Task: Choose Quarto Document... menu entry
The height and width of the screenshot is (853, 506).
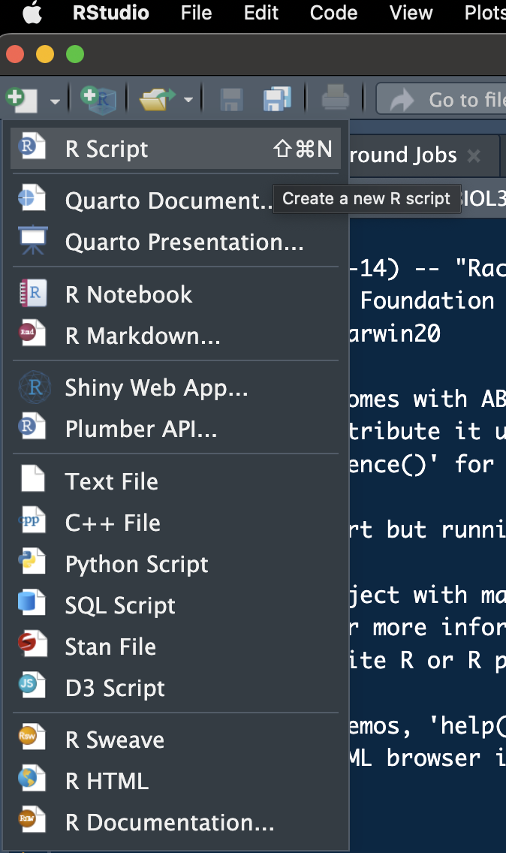Action: coord(176,200)
